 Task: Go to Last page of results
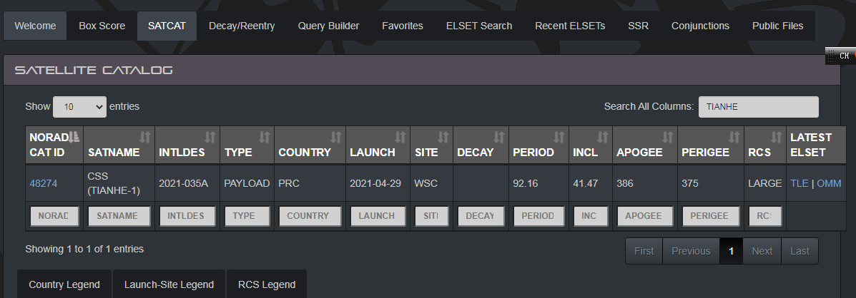pyautogui.click(x=800, y=251)
